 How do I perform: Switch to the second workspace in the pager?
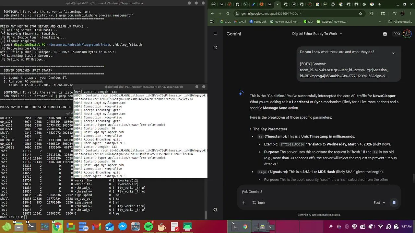coord(262,227)
